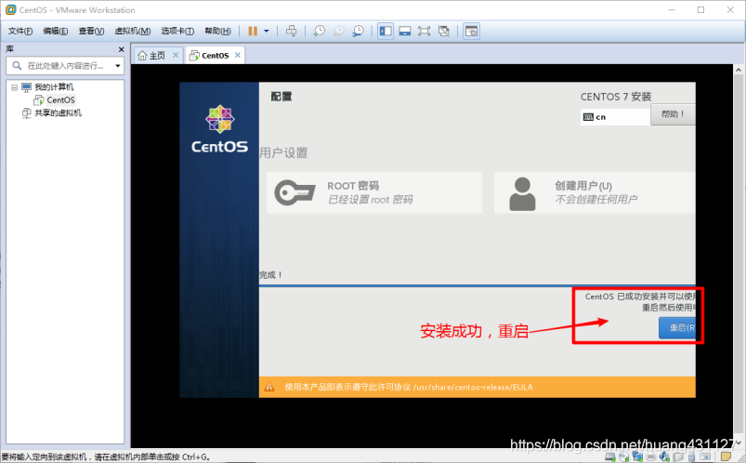
Task: Revert the virtual machine to its snapshot
Action: tap(338, 31)
